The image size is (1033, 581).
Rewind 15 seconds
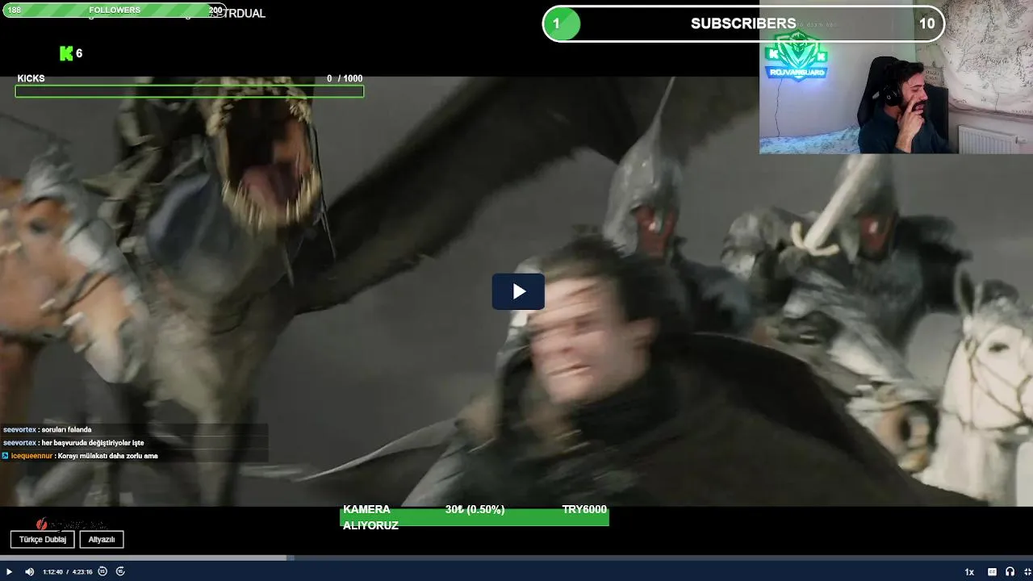[x=102, y=571]
